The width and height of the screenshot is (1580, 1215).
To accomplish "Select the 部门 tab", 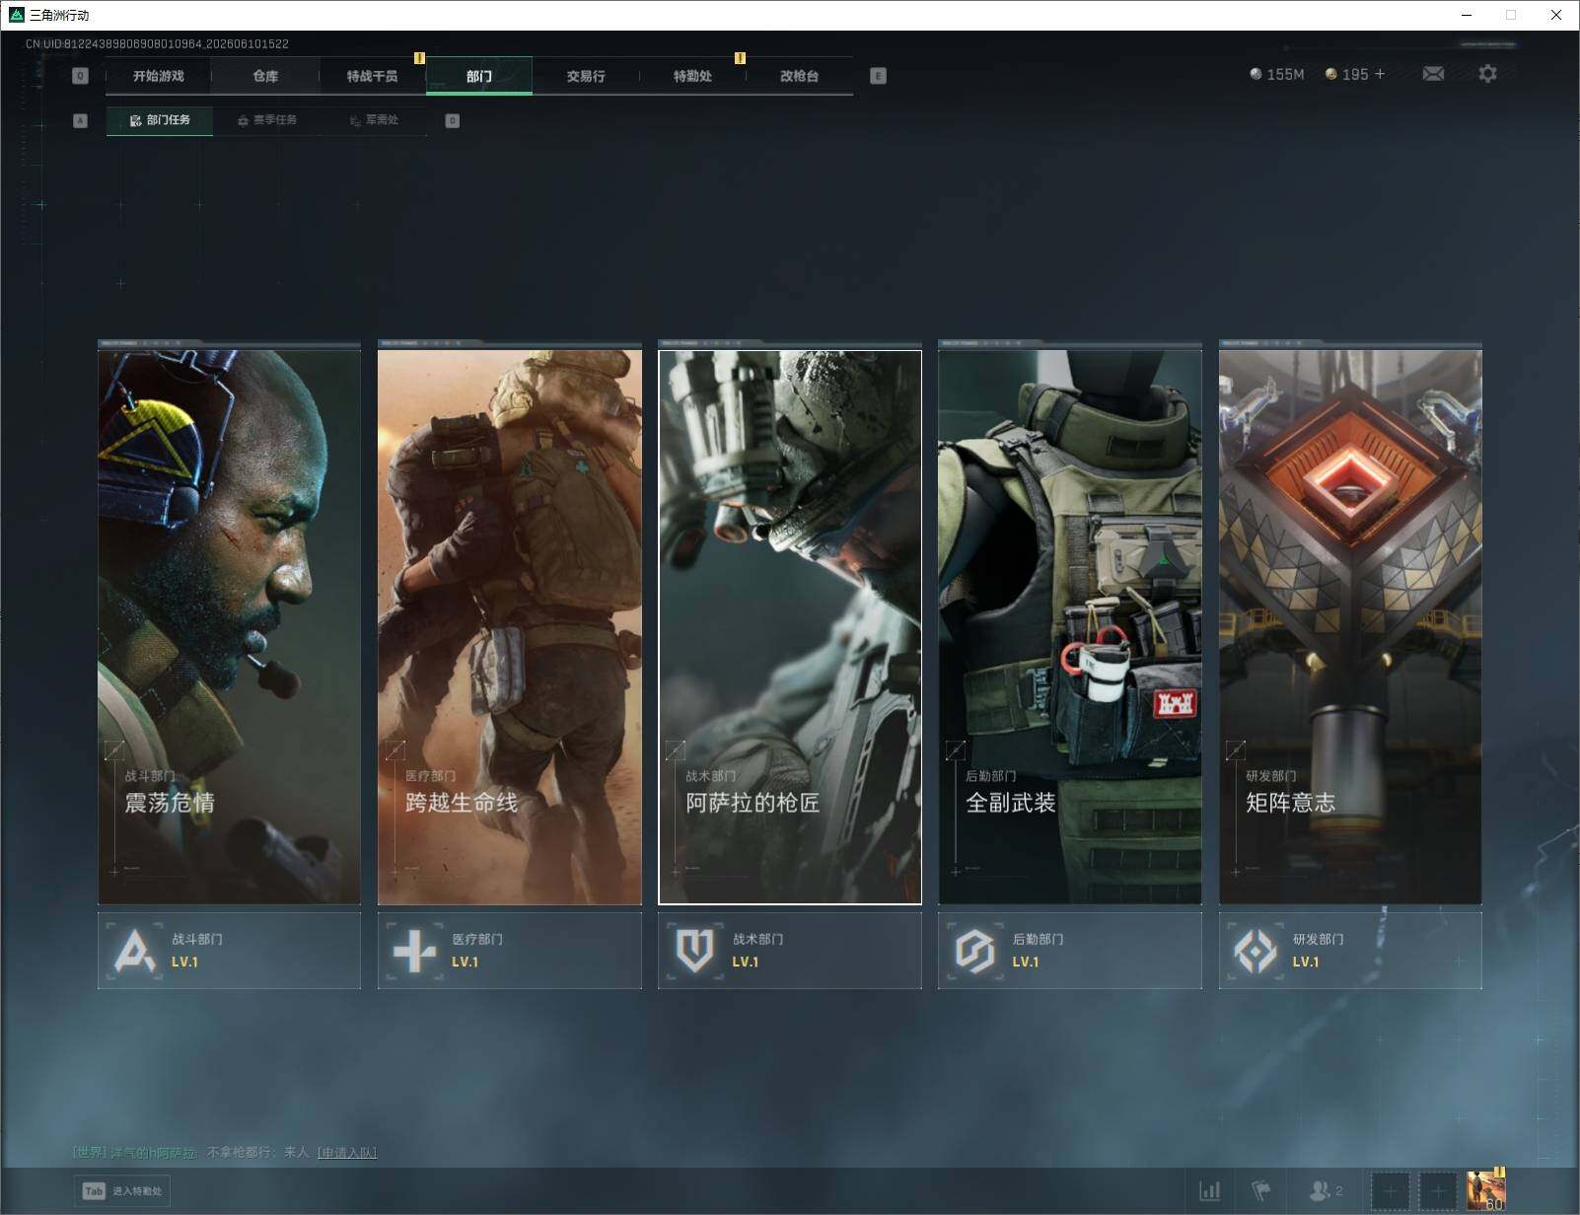I will coord(479,76).
